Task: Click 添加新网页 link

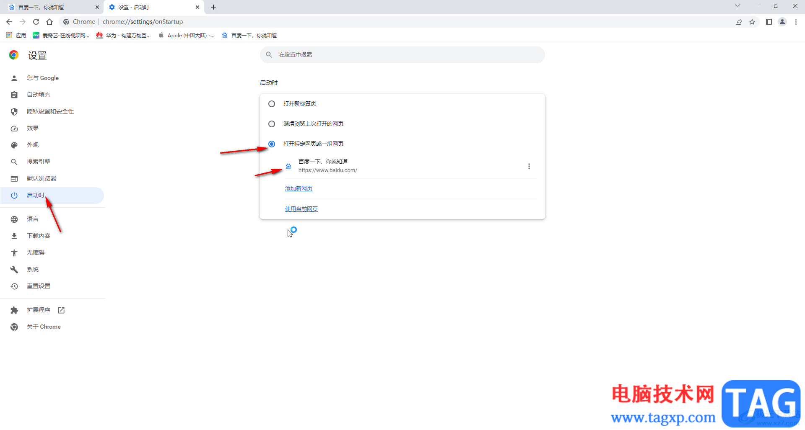Action: [x=299, y=188]
